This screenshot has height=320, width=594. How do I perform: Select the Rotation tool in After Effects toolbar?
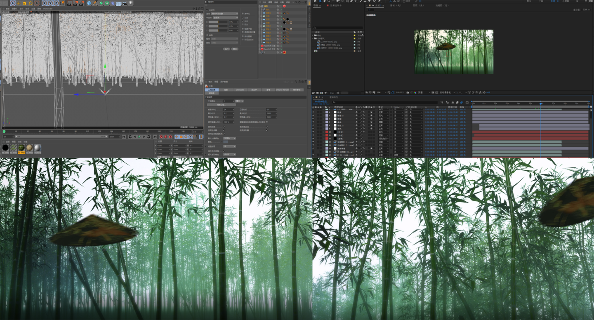click(x=333, y=2)
